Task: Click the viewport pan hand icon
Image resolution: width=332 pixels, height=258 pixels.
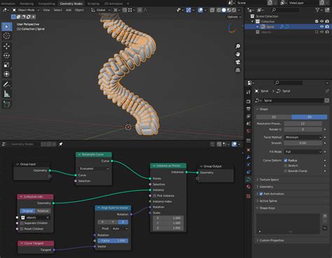Action: 237,54
